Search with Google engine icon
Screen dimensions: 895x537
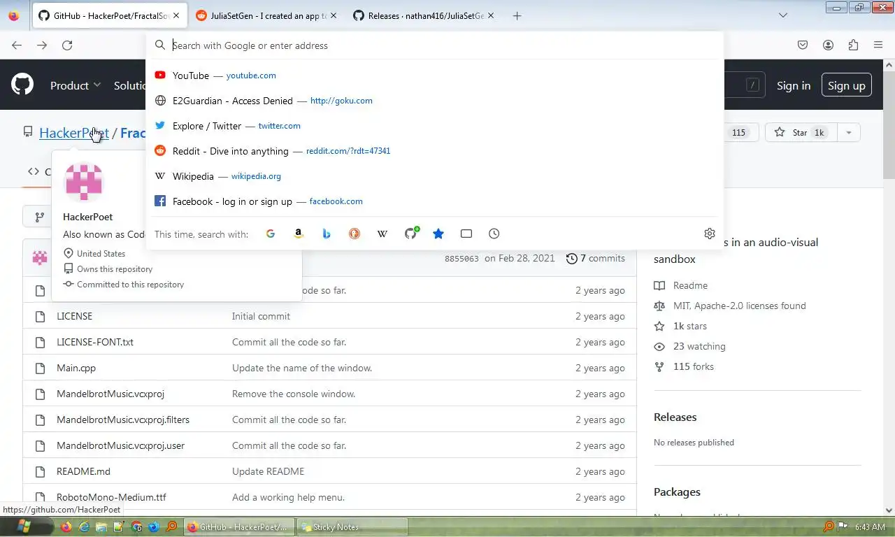pyautogui.click(x=271, y=234)
